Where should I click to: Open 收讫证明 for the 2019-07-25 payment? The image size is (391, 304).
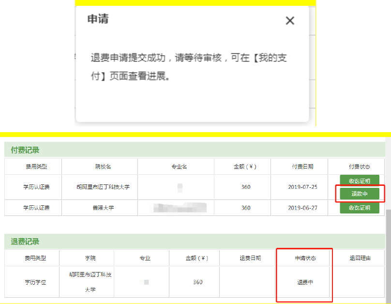tap(359, 181)
